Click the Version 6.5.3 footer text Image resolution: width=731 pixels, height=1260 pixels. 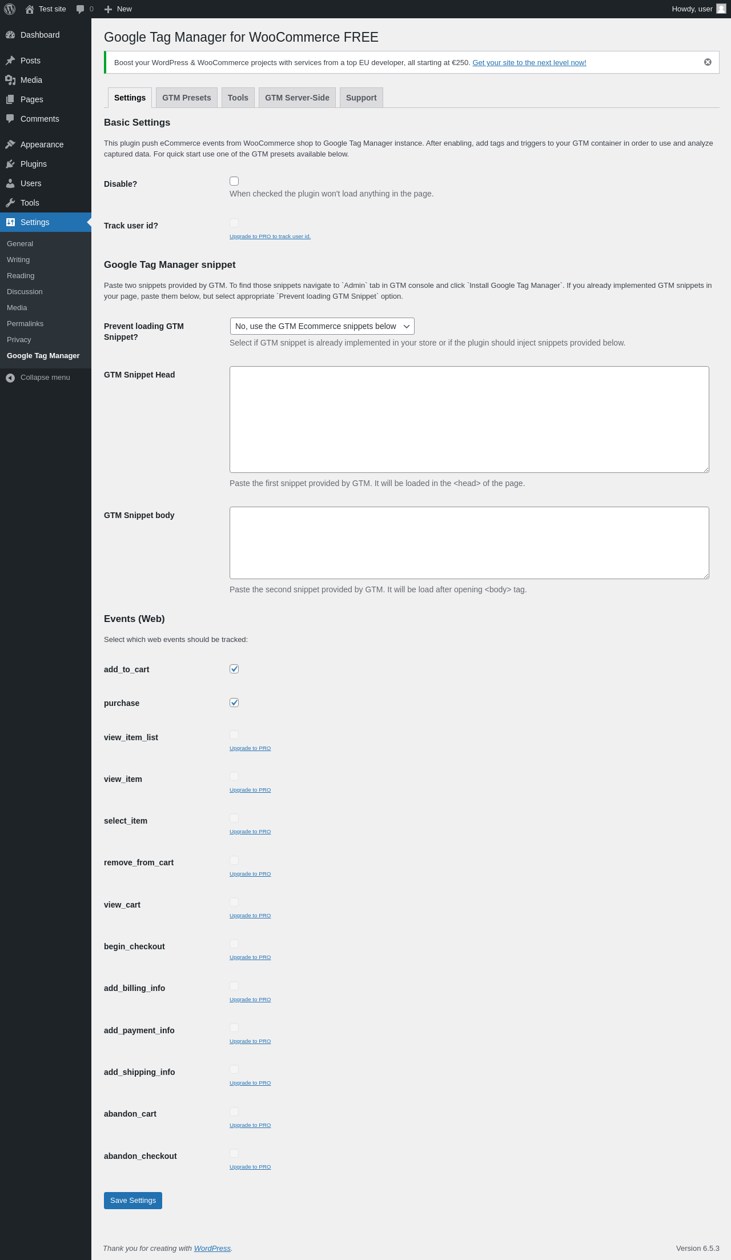pyautogui.click(x=698, y=1248)
